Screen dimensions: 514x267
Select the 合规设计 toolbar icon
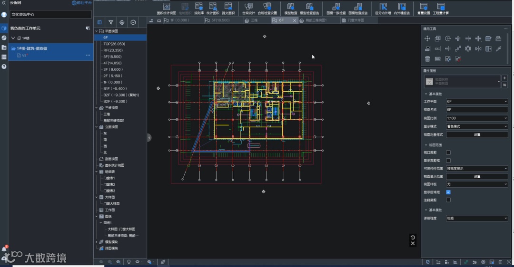click(248, 7)
